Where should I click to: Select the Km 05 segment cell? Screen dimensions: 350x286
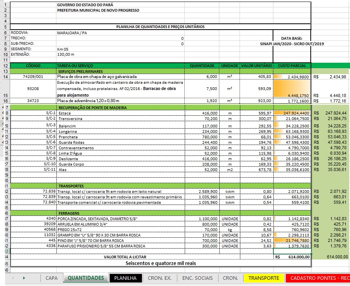pyautogui.click(x=120, y=49)
